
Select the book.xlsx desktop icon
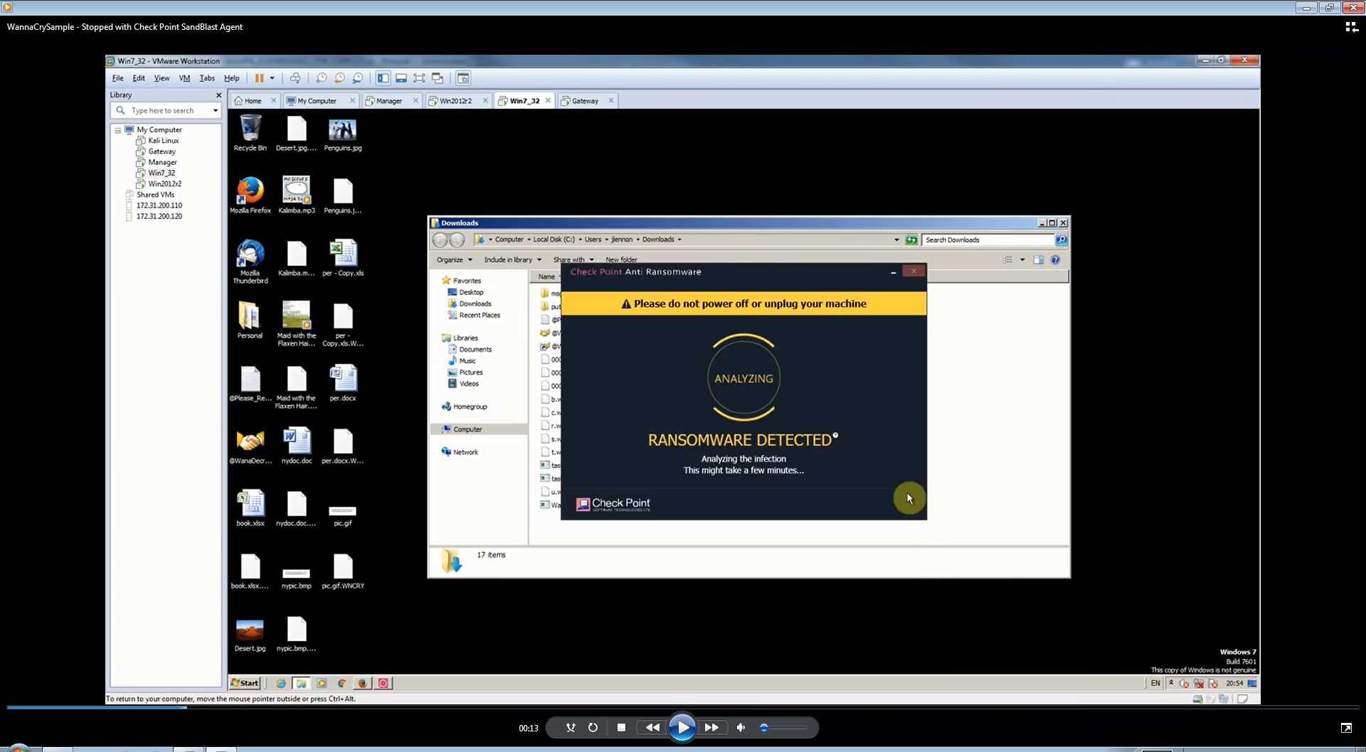(x=250, y=508)
